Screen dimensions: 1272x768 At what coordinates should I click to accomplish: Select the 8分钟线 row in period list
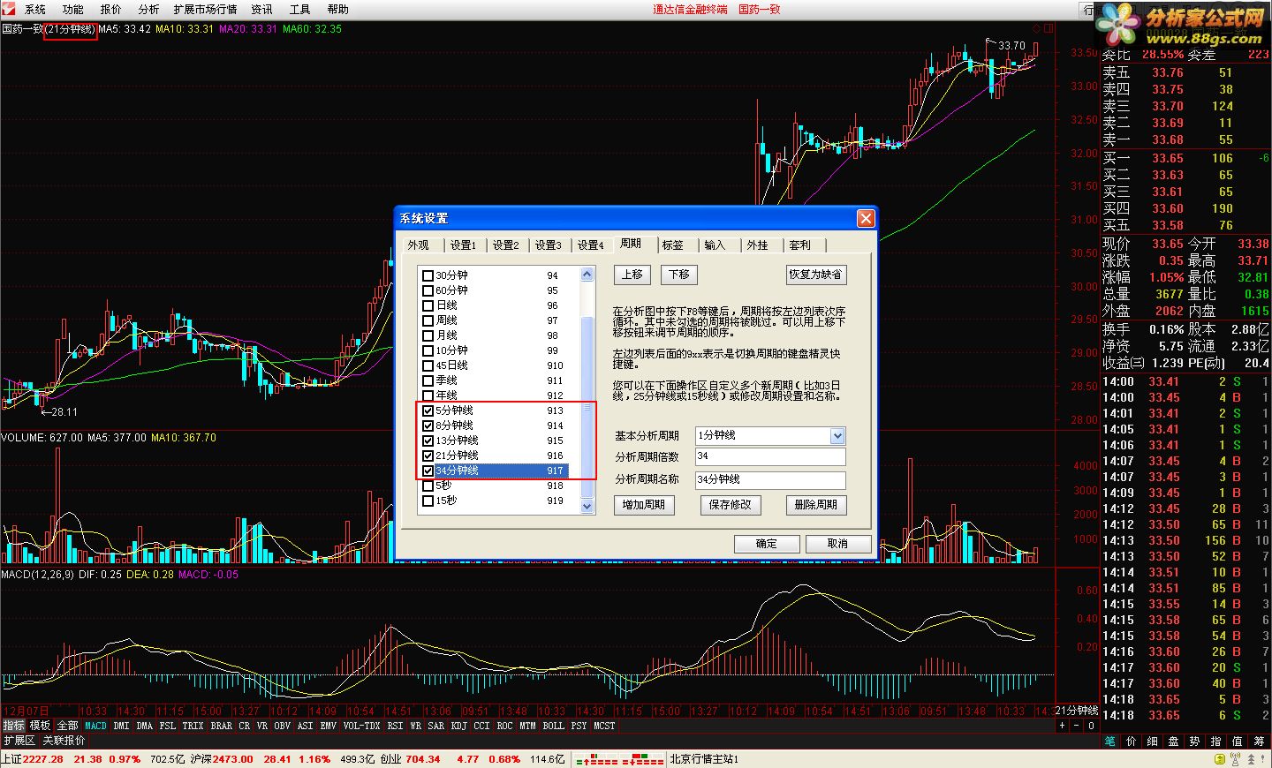click(x=495, y=425)
